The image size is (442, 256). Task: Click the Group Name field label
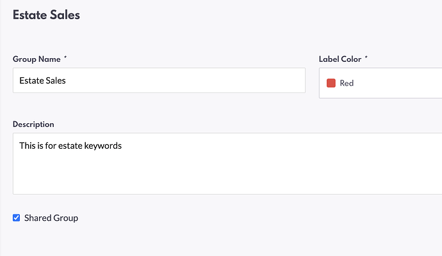tap(37, 59)
